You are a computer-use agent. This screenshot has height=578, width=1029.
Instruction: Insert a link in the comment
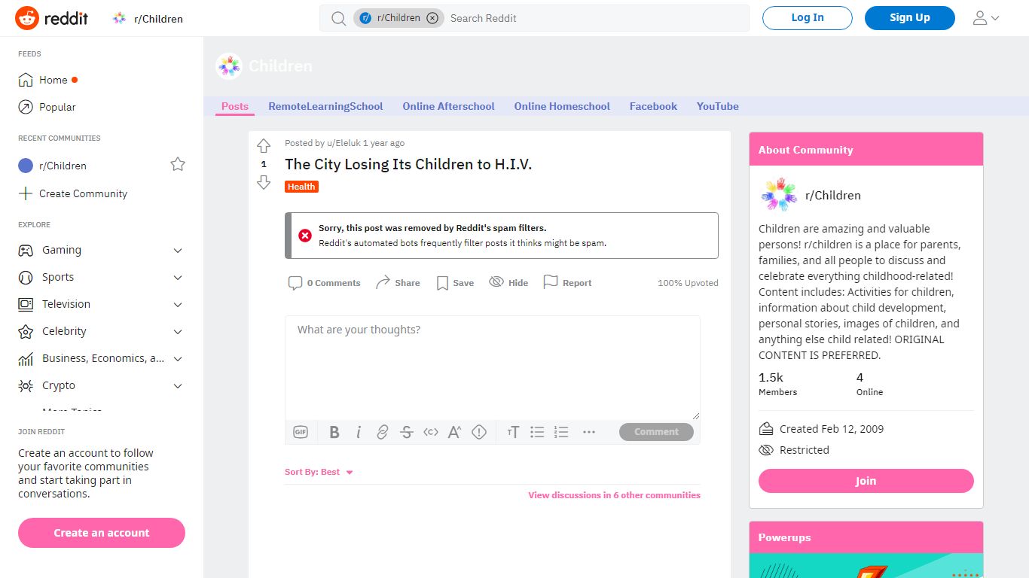[x=383, y=432]
